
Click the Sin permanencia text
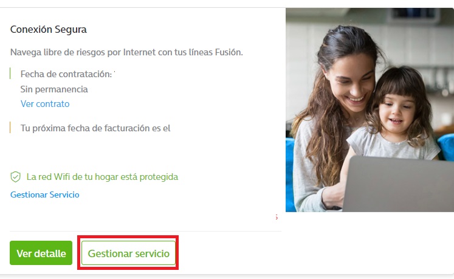(54, 89)
